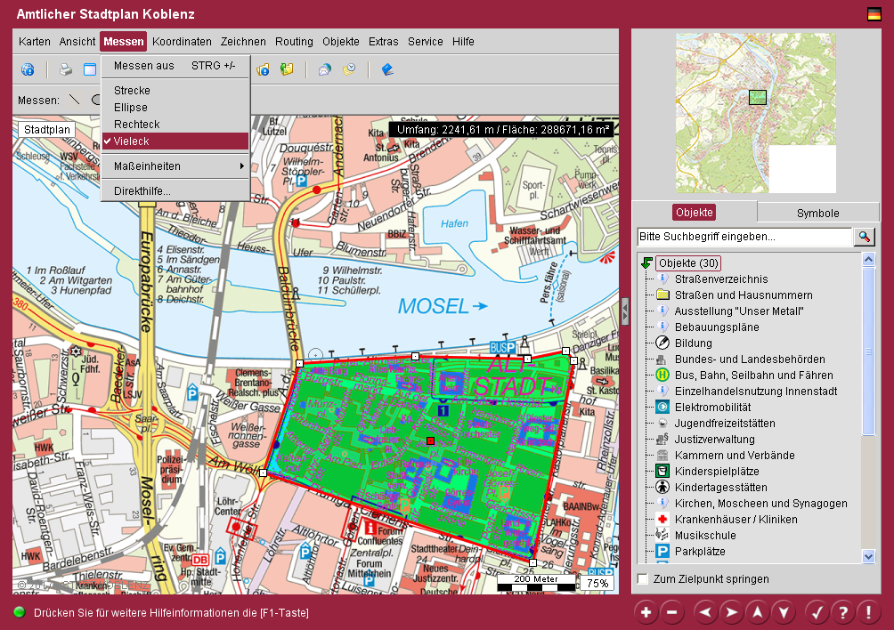Collapse the Objekte (30) tree root

pyautogui.click(x=646, y=263)
